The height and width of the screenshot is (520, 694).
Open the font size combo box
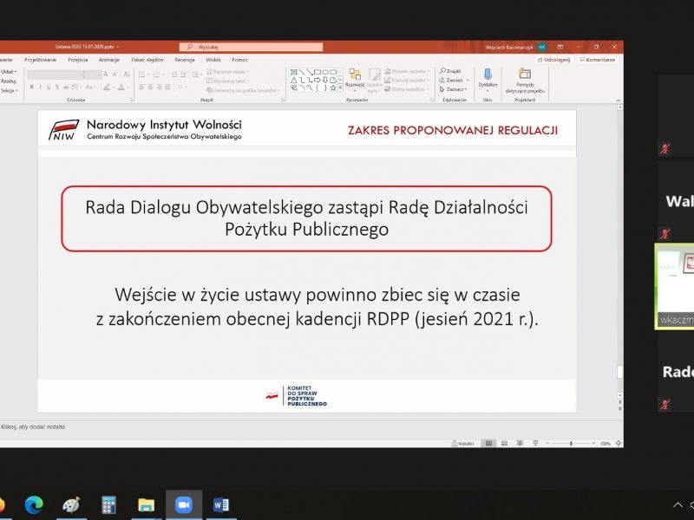click(93, 75)
